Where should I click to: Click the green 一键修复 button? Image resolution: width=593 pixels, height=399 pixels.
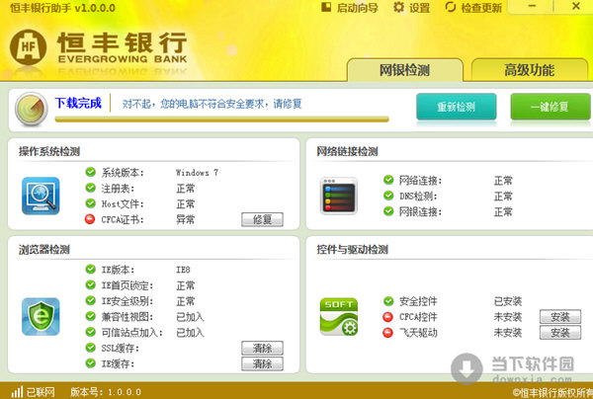551,107
